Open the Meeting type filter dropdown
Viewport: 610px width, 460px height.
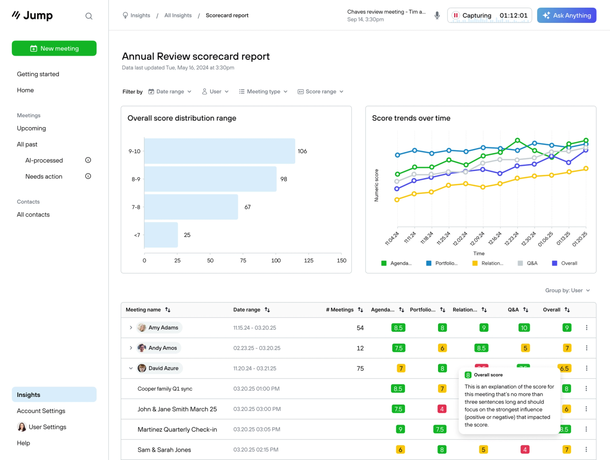263,91
